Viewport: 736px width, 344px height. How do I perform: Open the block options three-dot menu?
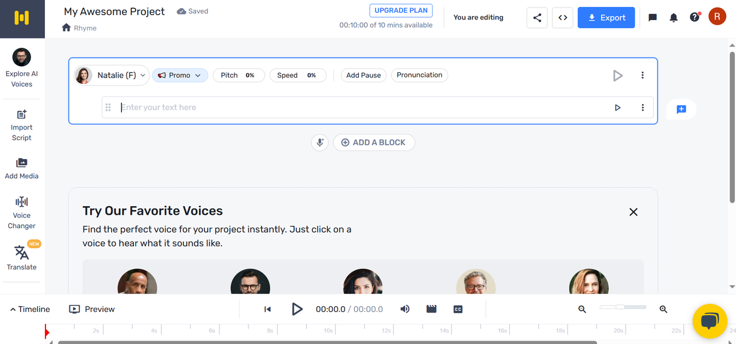tap(643, 75)
